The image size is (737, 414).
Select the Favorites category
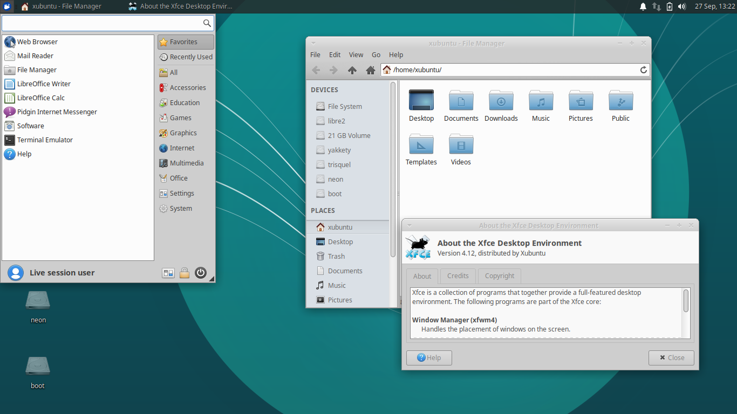click(x=186, y=42)
